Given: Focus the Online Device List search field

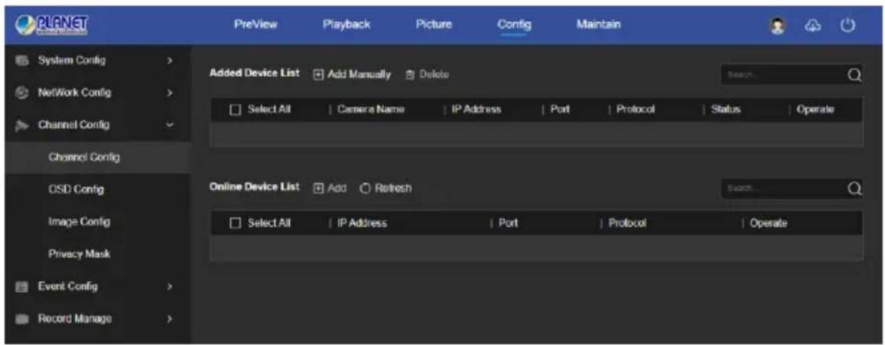Looking at the screenshot, I should (x=784, y=188).
